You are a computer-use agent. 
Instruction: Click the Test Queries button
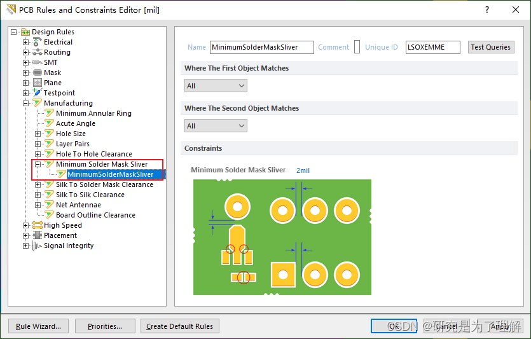click(491, 47)
